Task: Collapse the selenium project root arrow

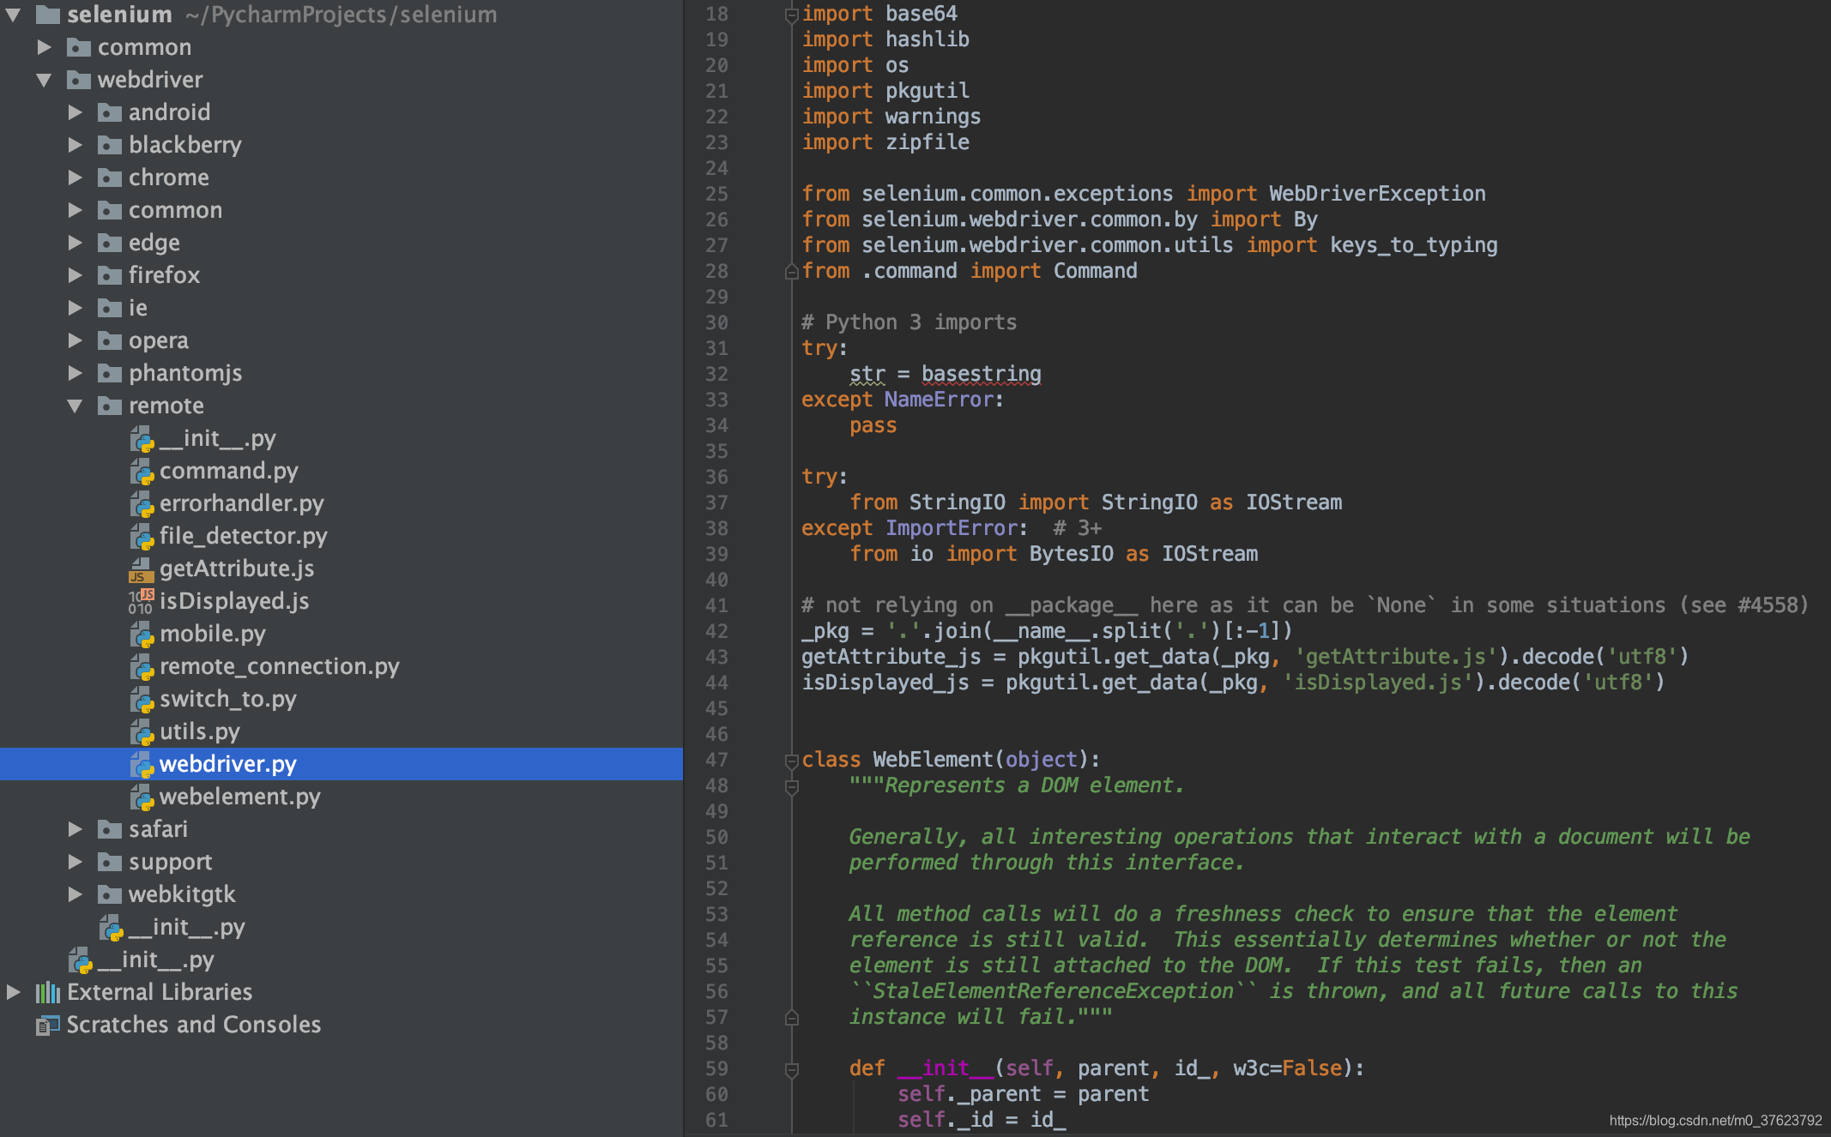Action: point(13,15)
